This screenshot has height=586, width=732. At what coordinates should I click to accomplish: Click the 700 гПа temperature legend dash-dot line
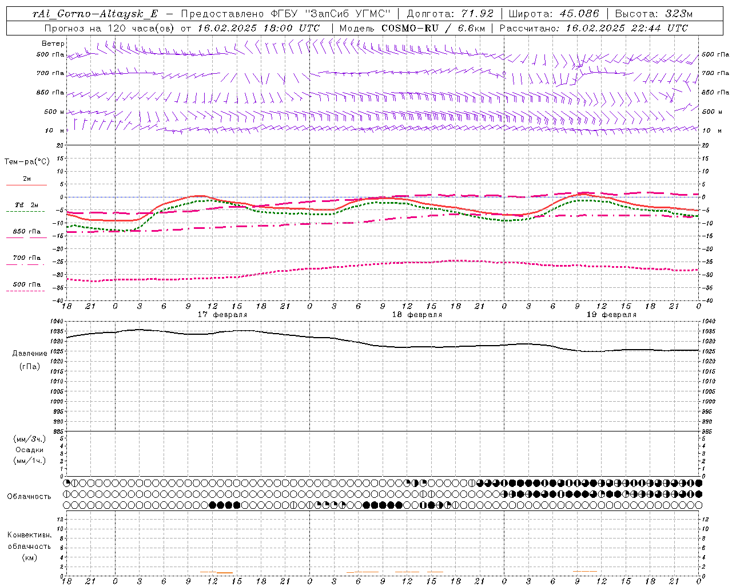coord(26,264)
